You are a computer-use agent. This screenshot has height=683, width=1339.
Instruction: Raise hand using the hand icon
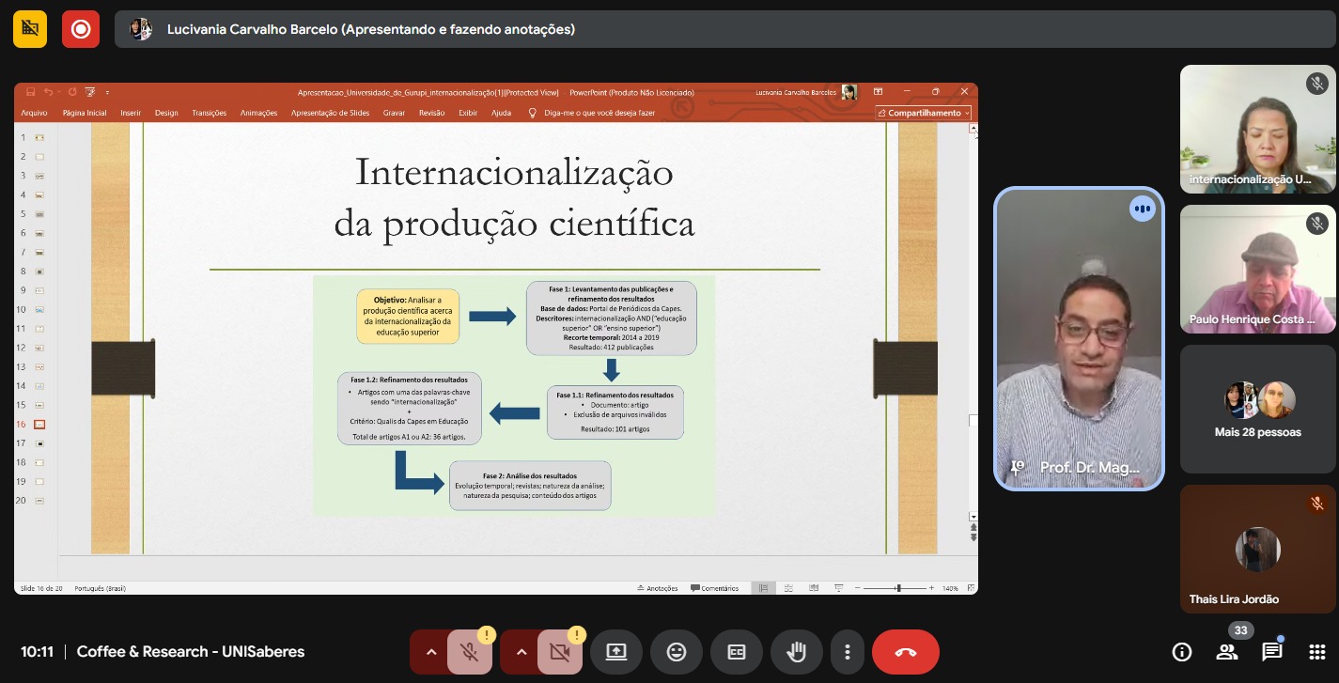797,652
